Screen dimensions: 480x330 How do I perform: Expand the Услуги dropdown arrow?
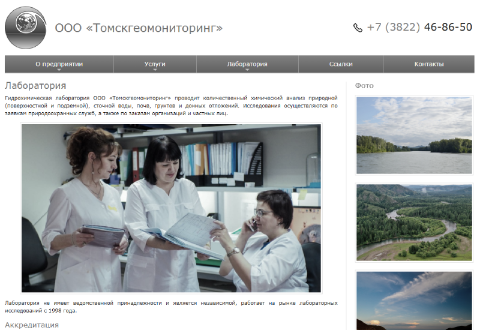click(155, 70)
